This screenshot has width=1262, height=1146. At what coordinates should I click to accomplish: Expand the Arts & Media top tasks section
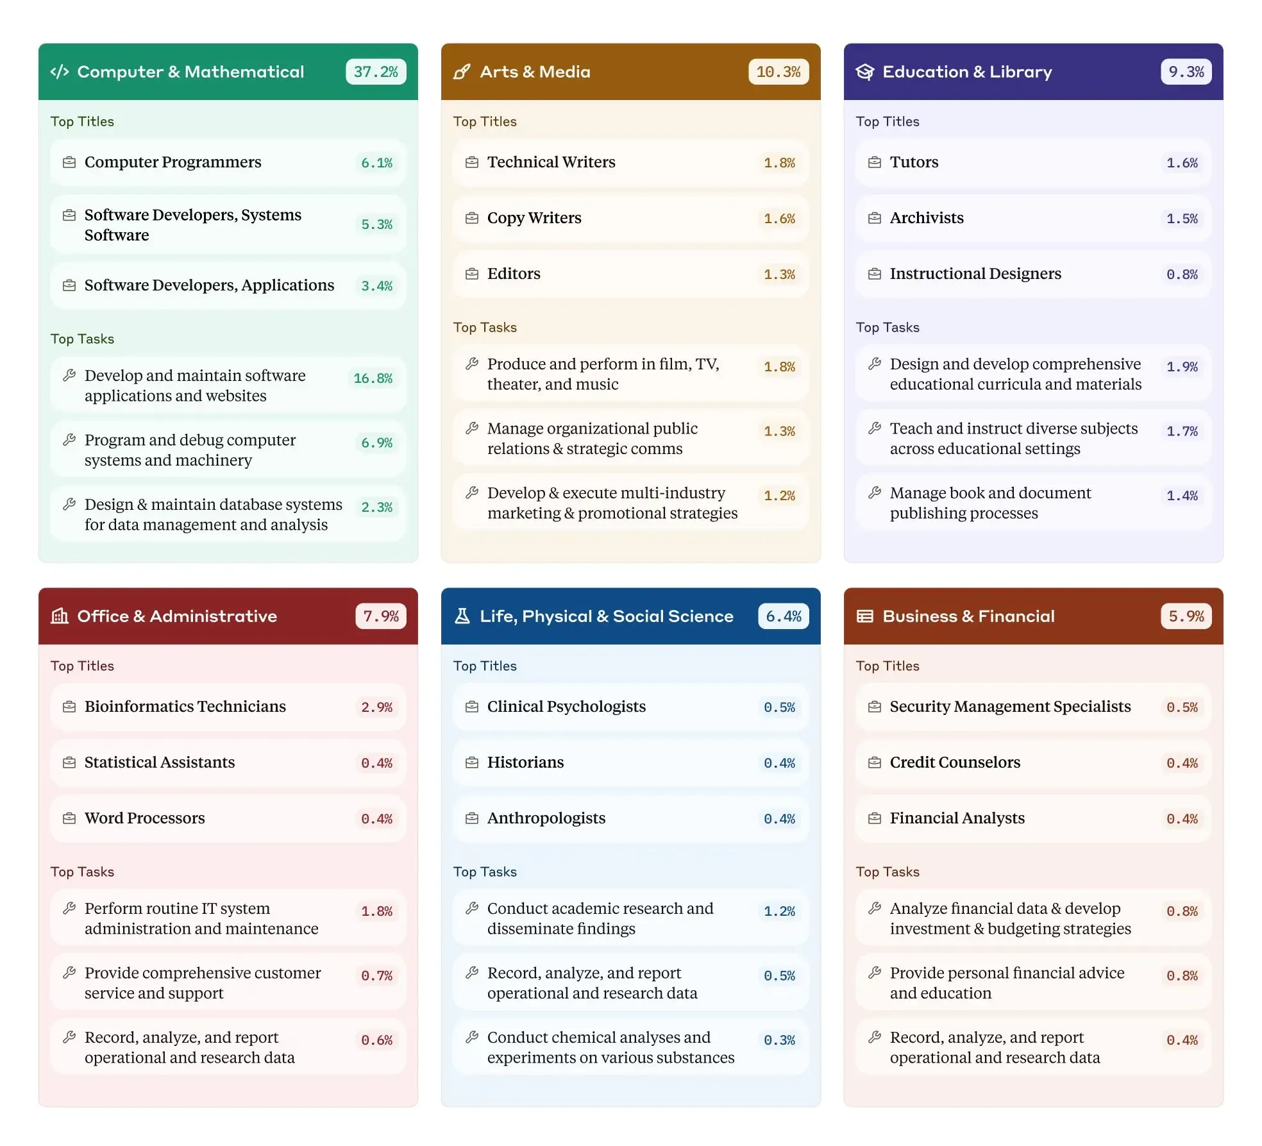coord(488,326)
